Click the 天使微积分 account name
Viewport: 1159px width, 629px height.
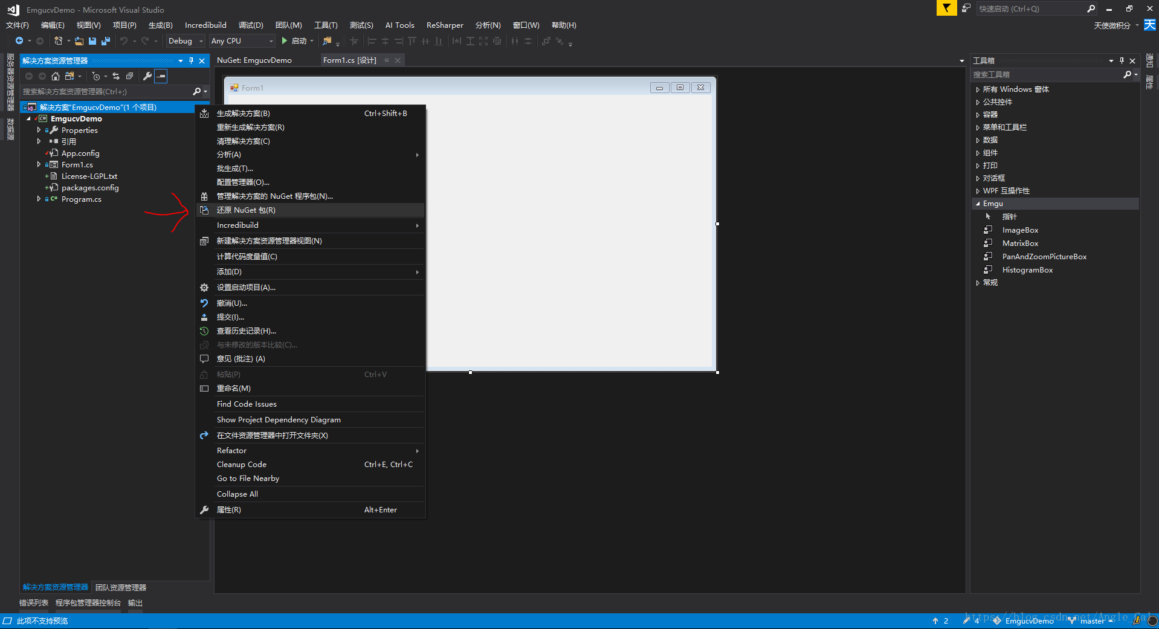pos(1112,25)
